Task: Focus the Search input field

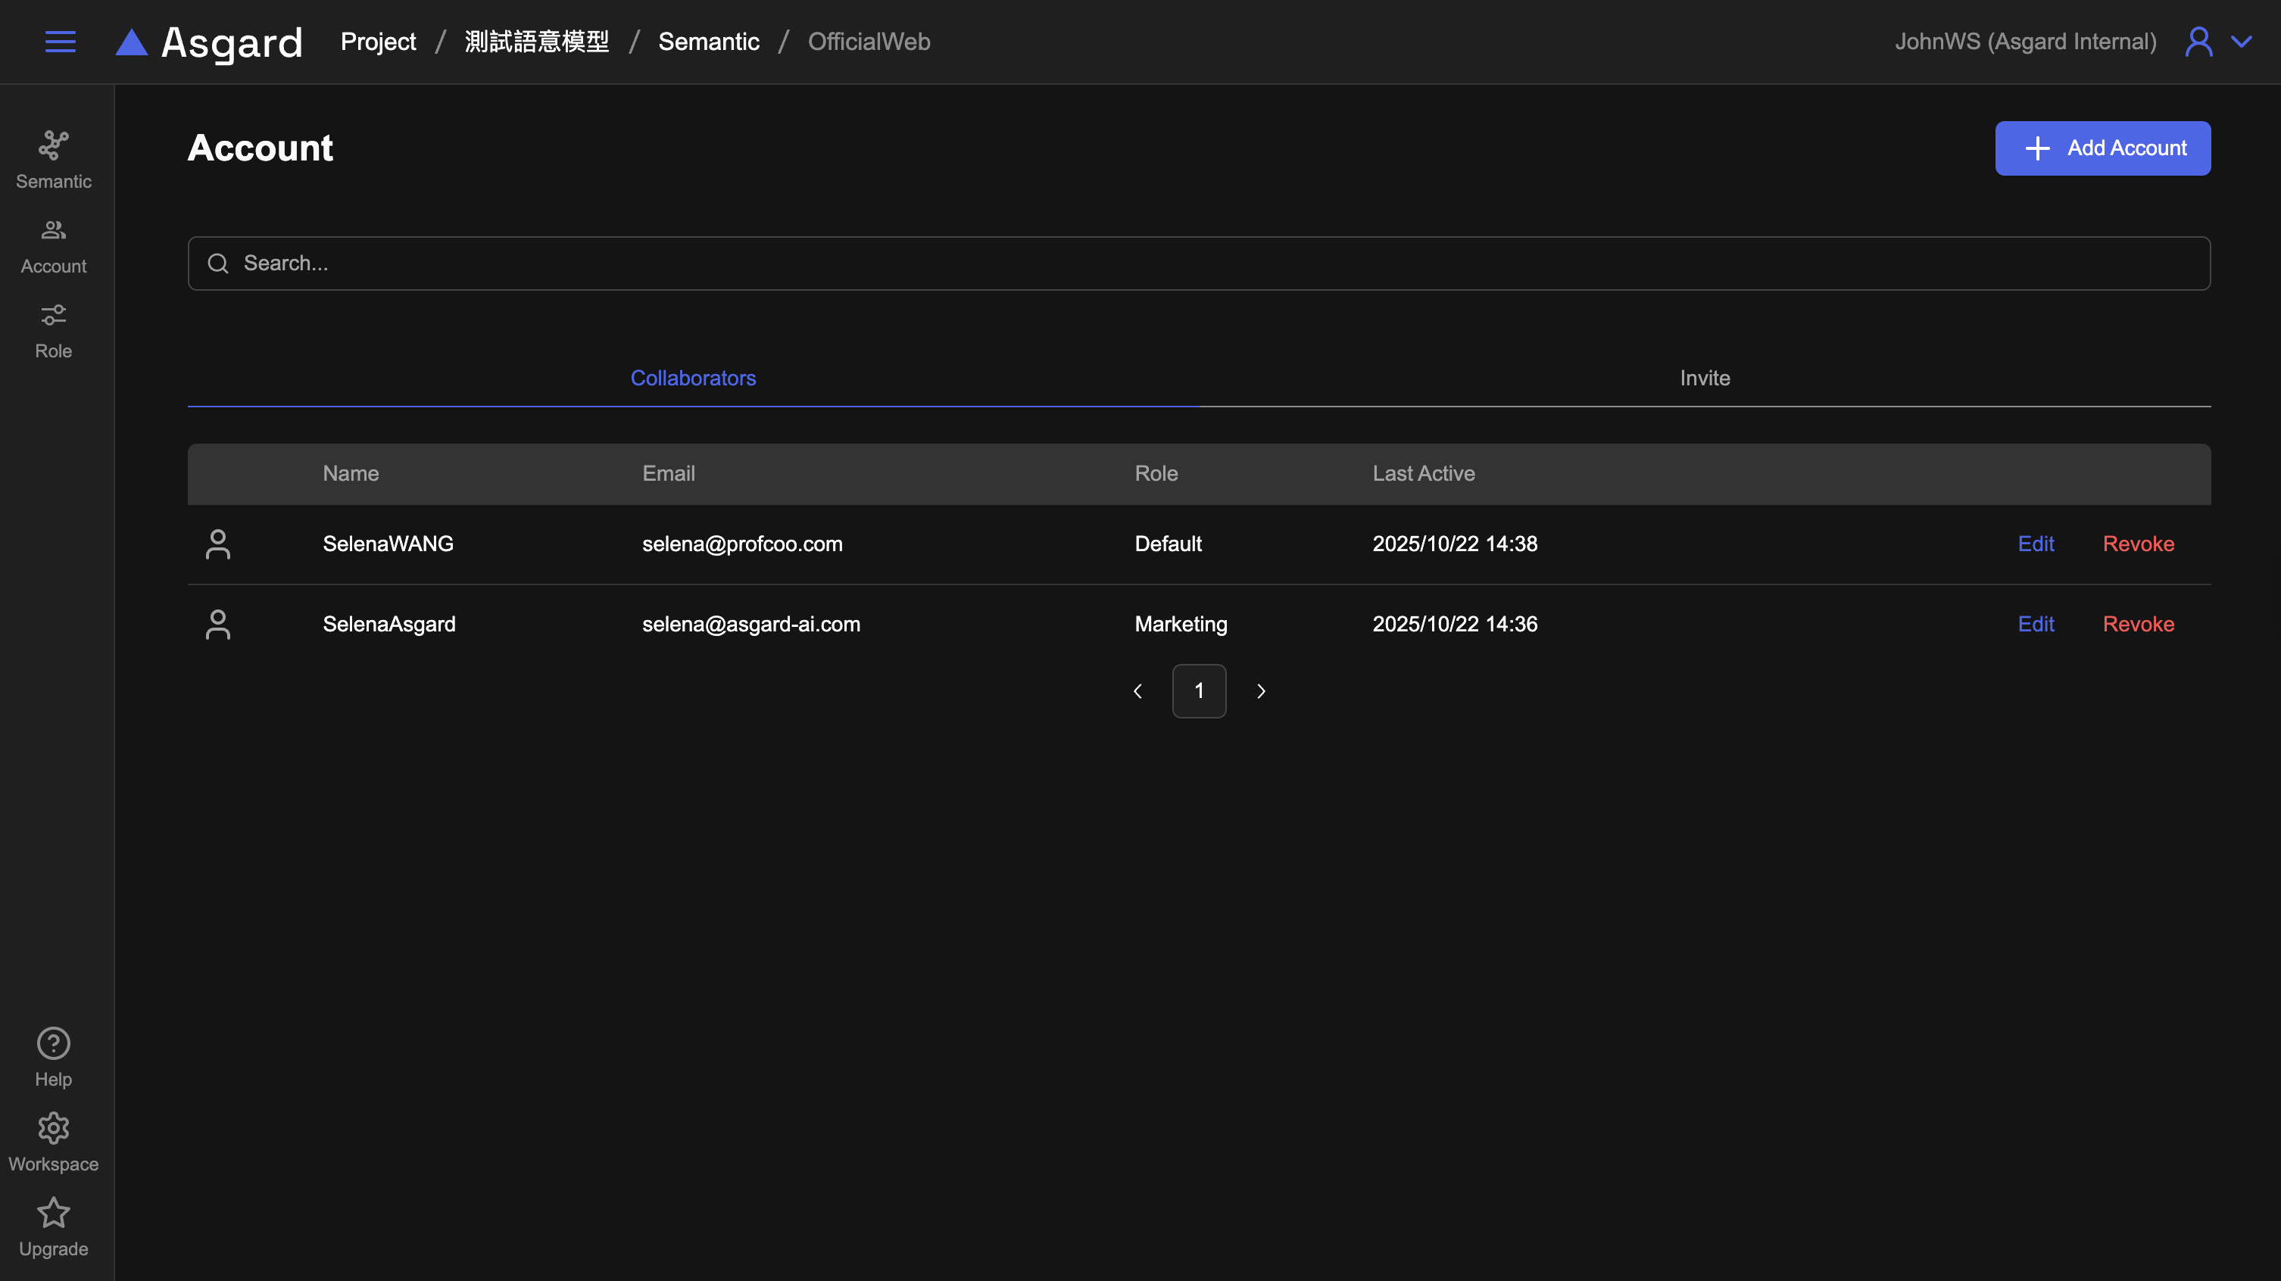Action: point(1199,263)
